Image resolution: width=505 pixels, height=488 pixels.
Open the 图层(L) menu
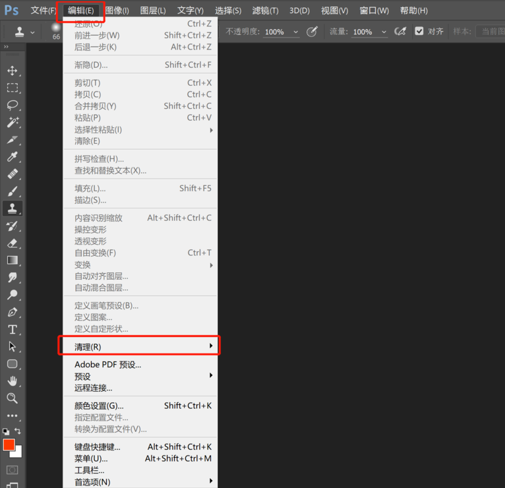tap(153, 11)
